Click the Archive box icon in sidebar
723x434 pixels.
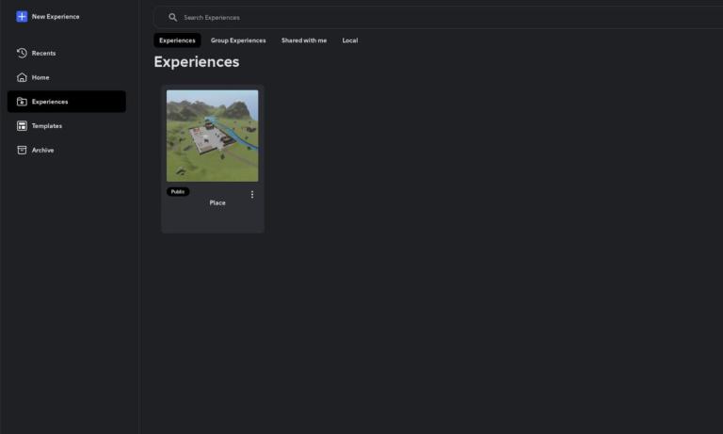pyautogui.click(x=22, y=151)
